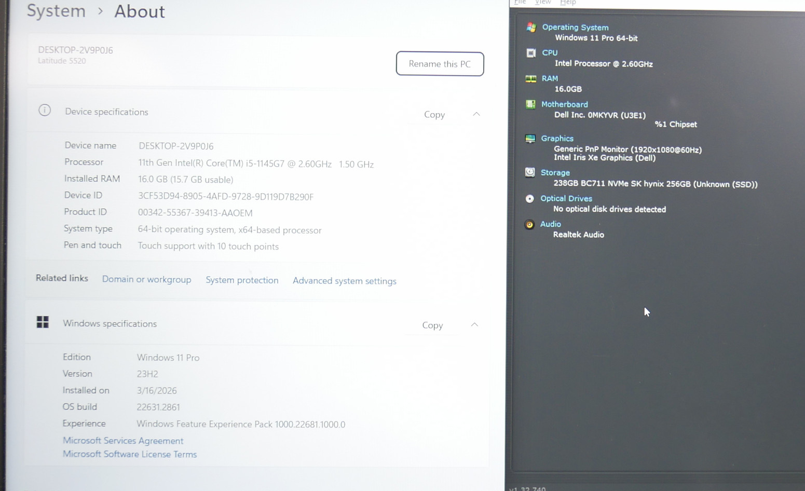Click the 'Touch support with 10 touch points' text
The image size is (805, 491).
pyautogui.click(x=208, y=246)
